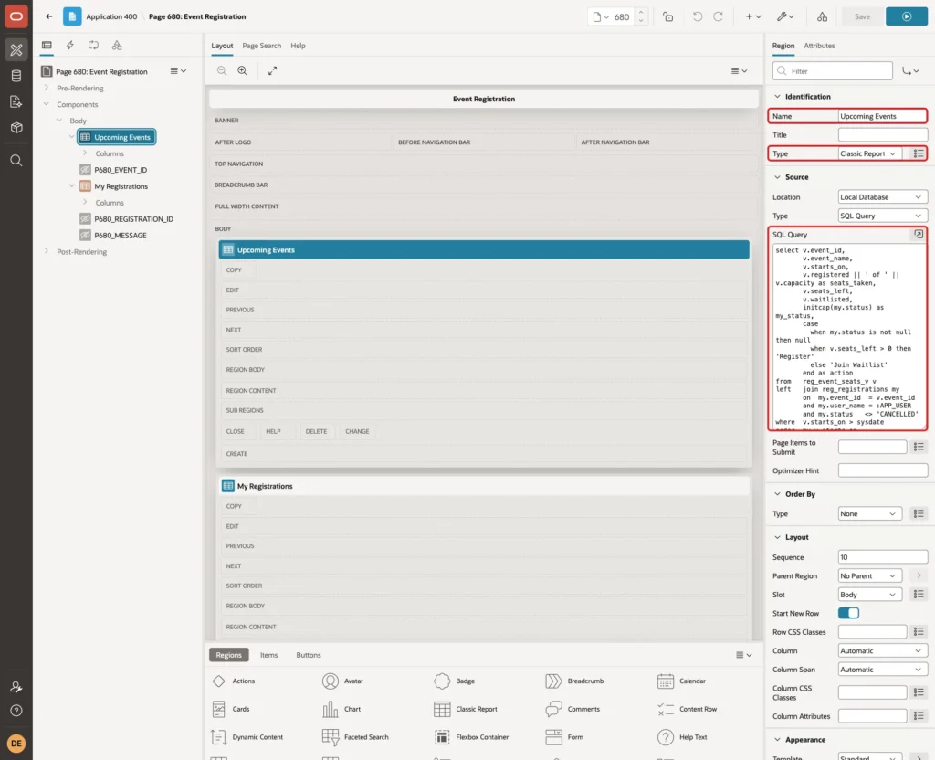The width and height of the screenshot is (935, 760).
Task: Zoom in the layout view
Action: click(243, 70)
